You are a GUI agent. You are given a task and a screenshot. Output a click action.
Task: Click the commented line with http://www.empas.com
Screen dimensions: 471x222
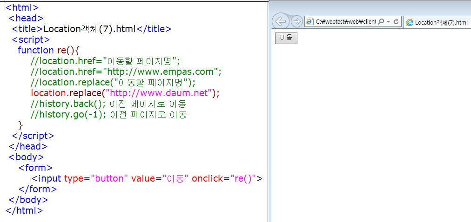[126, 72]
